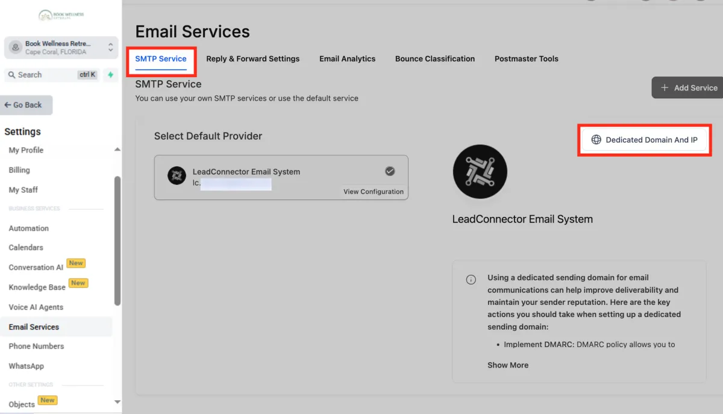
Task: Open WhatsApp settings
Action: [x=27, y=366]
